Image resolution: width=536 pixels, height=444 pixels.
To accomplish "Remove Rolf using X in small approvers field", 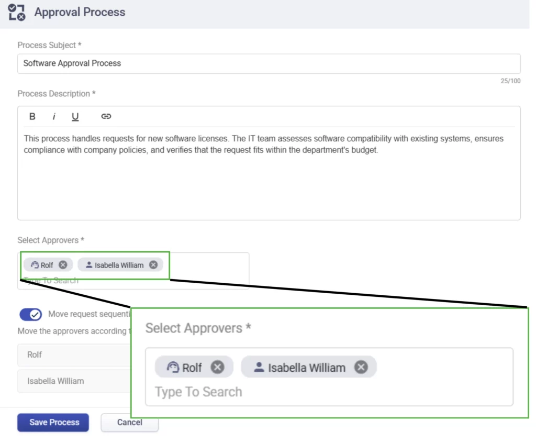I will (63, 265).
